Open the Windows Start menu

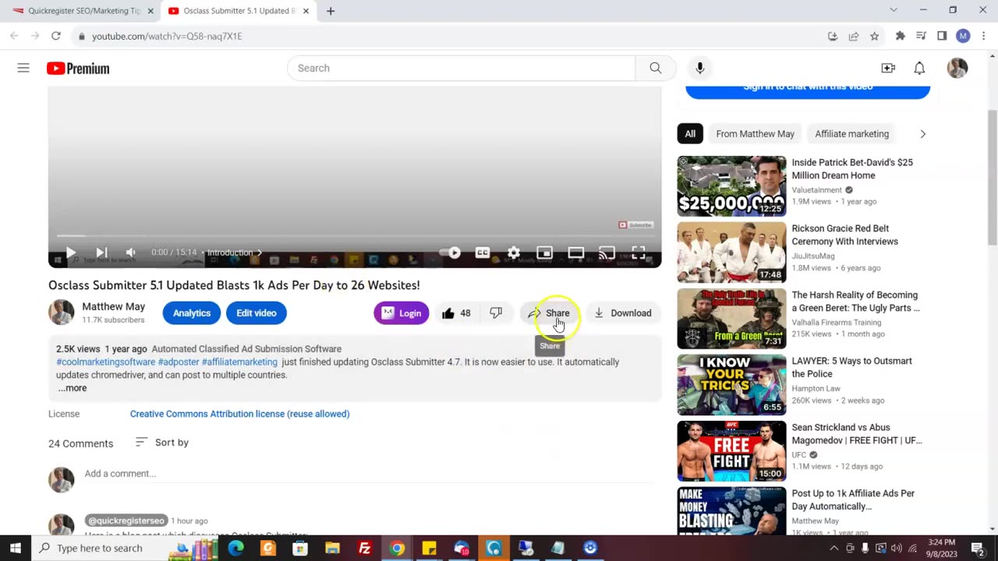pos(16,549)
